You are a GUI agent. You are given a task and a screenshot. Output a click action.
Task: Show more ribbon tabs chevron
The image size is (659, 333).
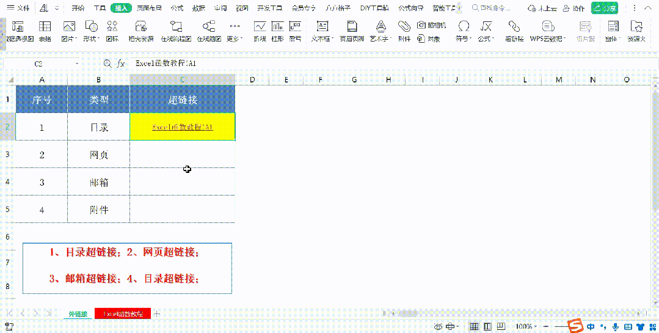pos(459,8)
